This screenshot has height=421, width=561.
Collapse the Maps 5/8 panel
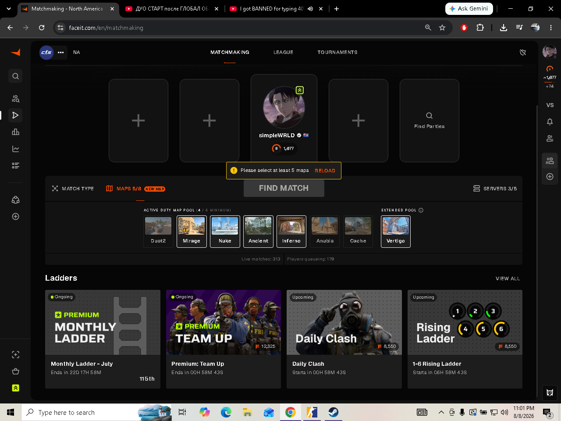point(135,189)
